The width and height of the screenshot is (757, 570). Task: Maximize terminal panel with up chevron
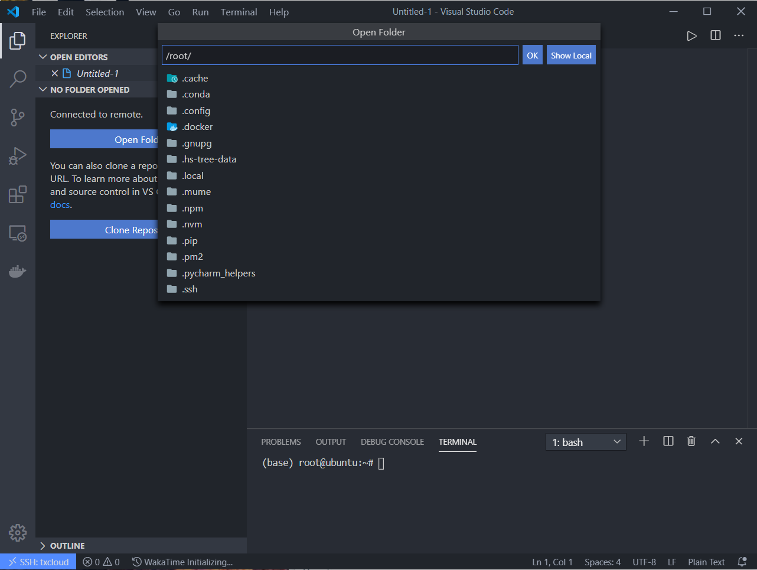click(714, 441)
